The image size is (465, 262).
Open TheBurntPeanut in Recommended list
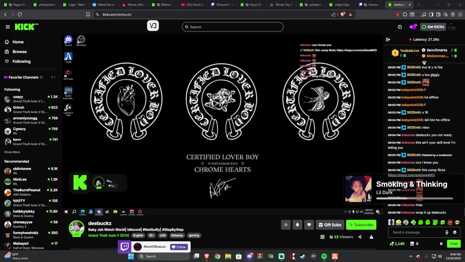31,192
